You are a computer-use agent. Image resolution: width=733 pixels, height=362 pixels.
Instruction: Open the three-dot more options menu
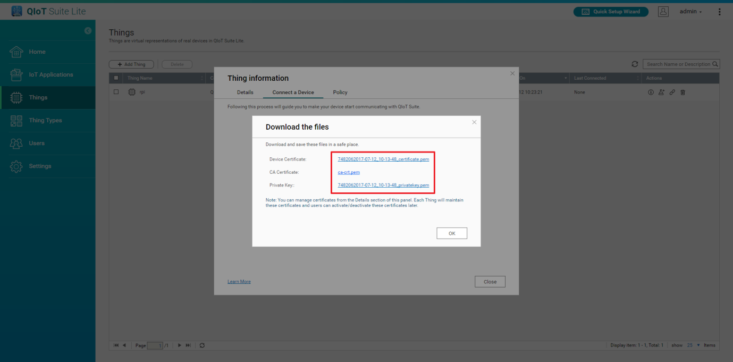[720, 12]
